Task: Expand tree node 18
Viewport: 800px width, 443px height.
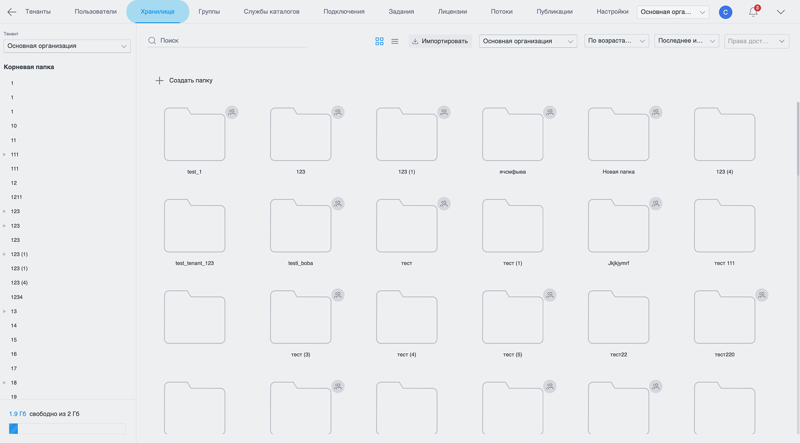Action: 4,383
